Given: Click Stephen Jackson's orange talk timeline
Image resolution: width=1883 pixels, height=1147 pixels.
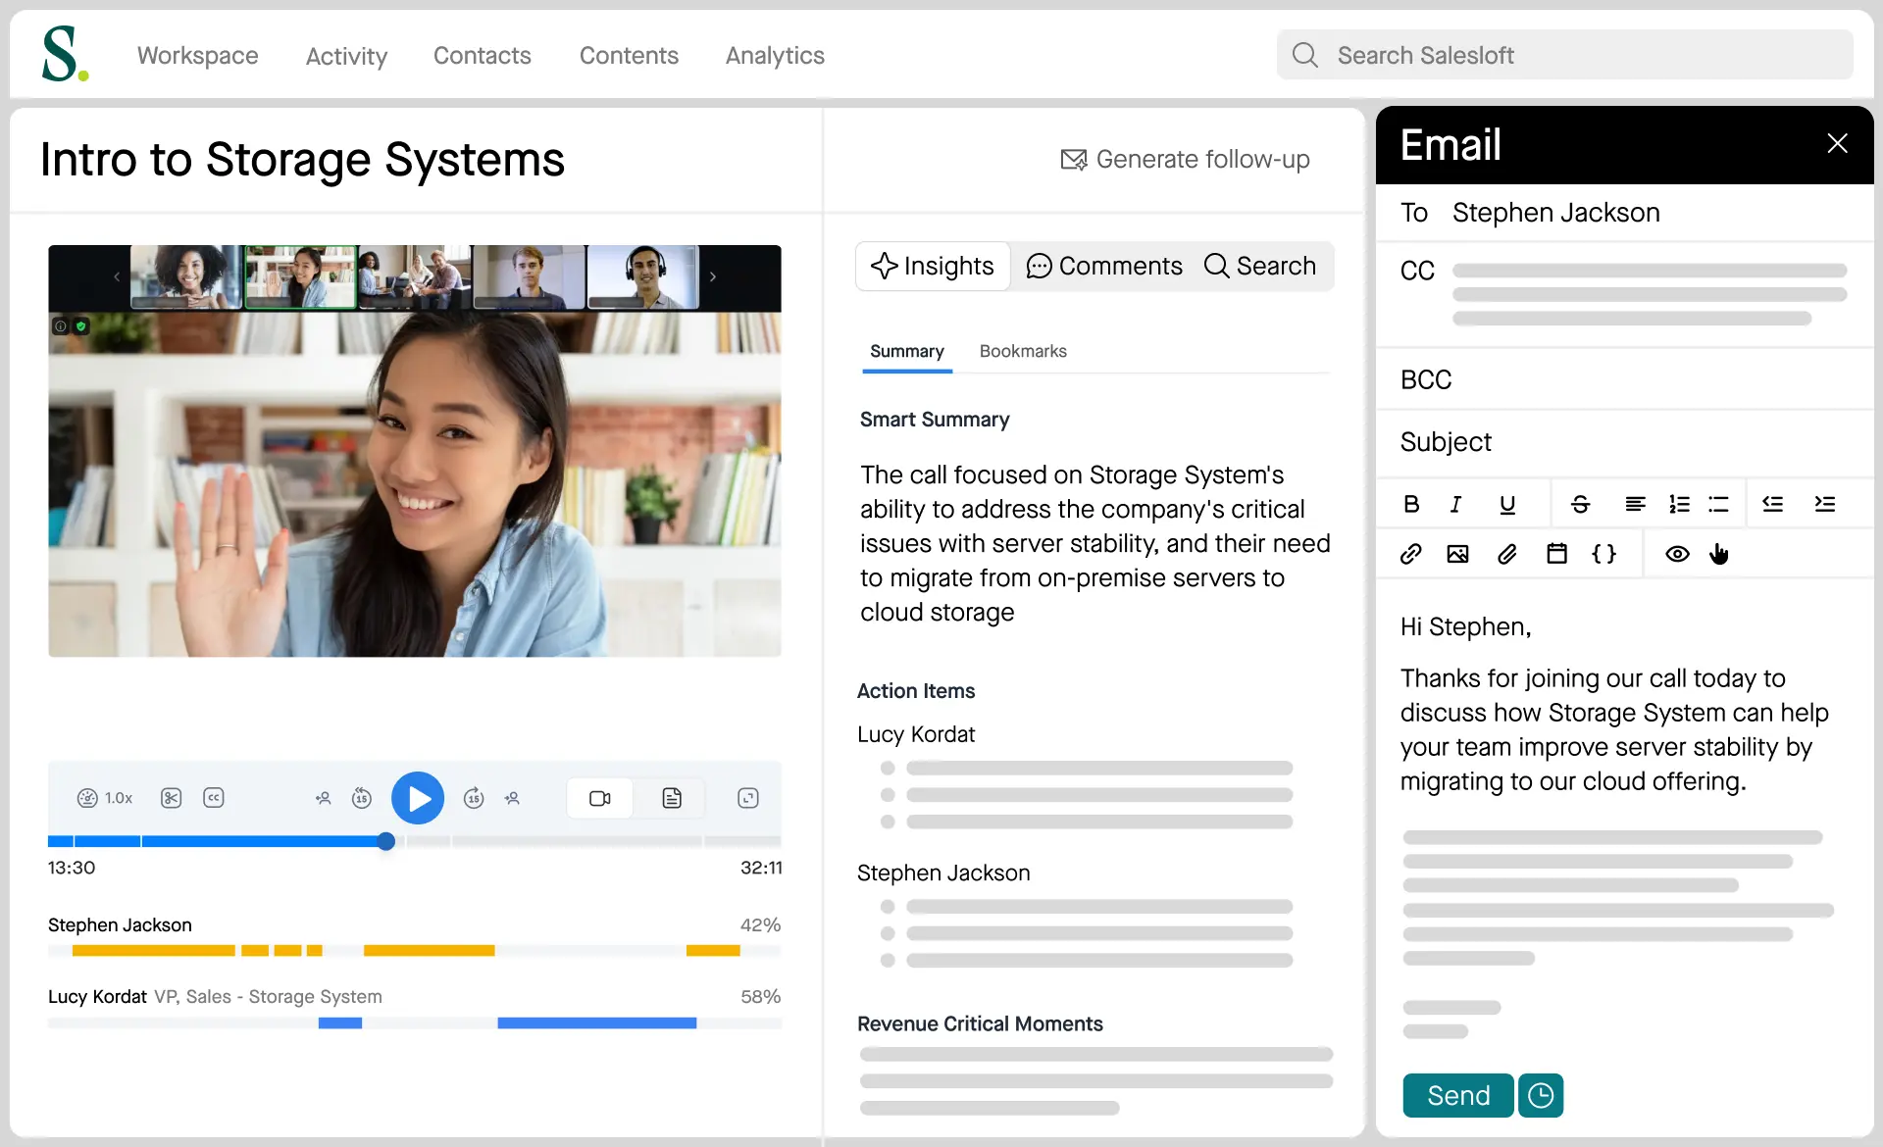Looking at the screenshot, I should click(x=414, y=950).
